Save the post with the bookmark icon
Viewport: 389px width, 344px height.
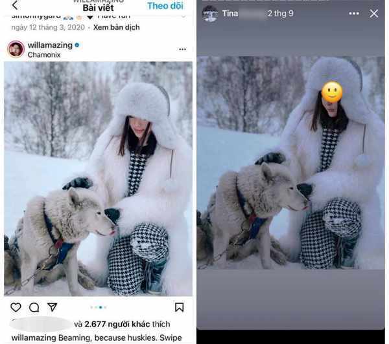pos(179,307)
